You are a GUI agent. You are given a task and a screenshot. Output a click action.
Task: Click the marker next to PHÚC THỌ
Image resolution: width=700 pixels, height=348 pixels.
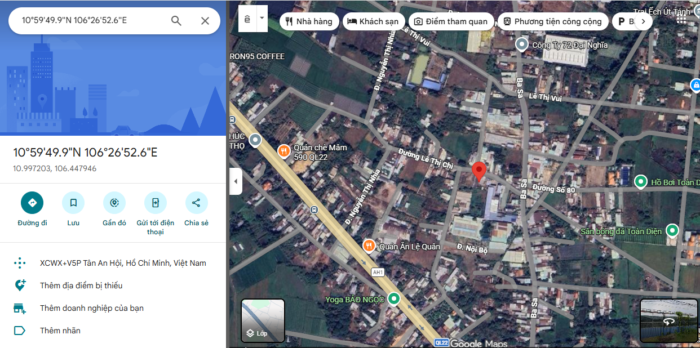pyautogui.click(x=255, y=139)
